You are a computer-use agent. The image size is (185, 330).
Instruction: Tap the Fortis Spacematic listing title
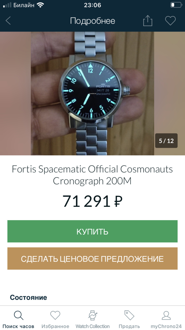coord(92,175)
